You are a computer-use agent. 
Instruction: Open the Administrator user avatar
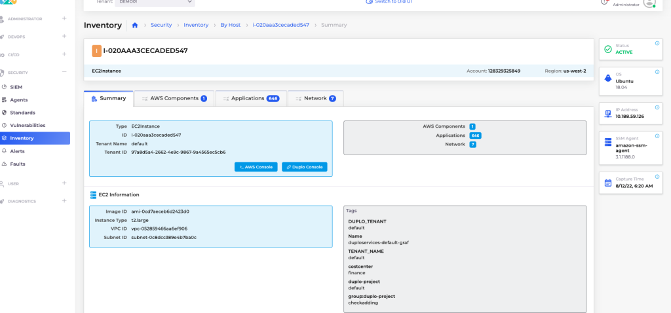649,3
